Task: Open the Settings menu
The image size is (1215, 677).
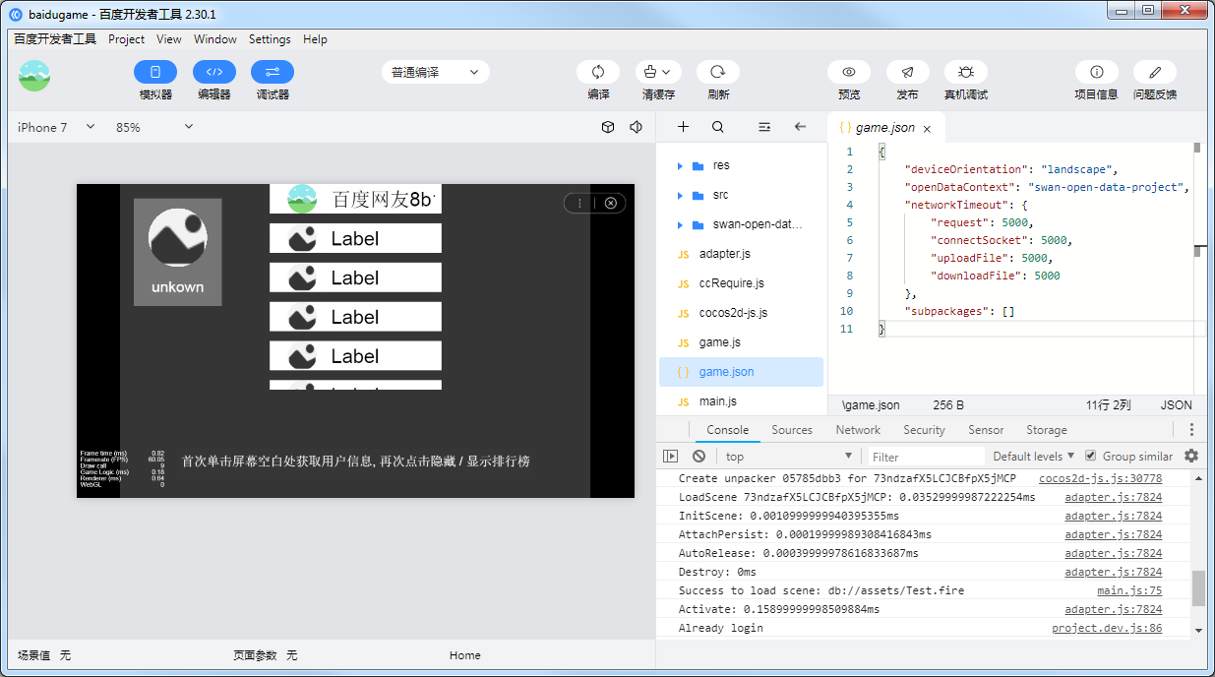Action: click(270, 39)
